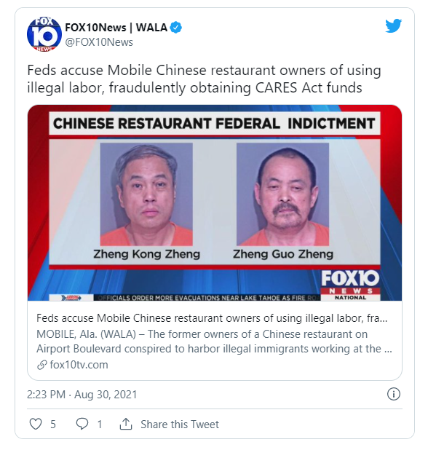Click Share this Tweet text

click(180, 425)
